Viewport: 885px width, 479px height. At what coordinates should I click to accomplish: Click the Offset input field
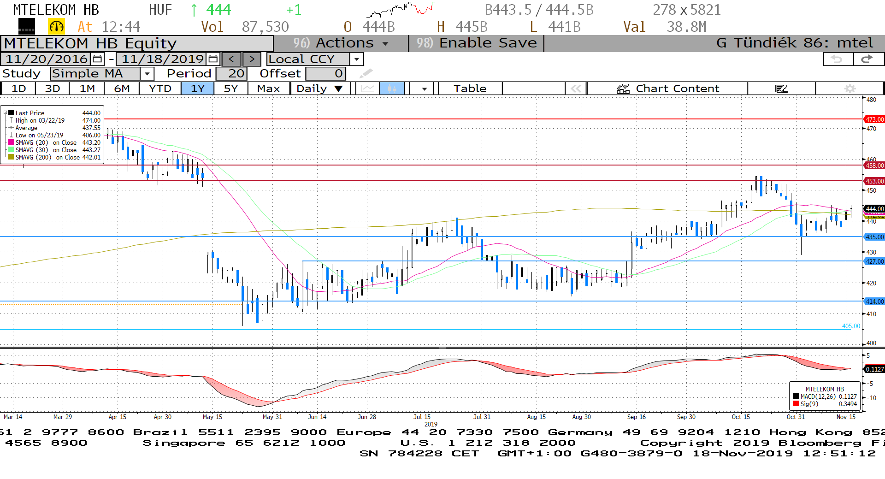326,73
